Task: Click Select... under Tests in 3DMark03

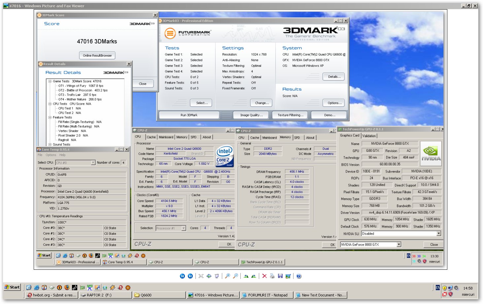Action: point(202,103)
